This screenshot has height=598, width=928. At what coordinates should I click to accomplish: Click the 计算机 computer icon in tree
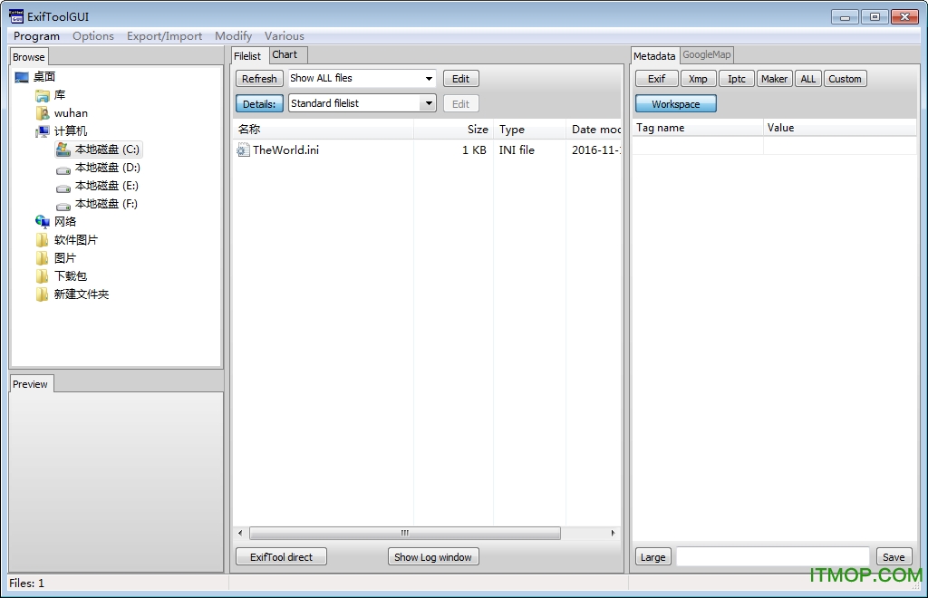pyautogui.click(x=43, y=131)
